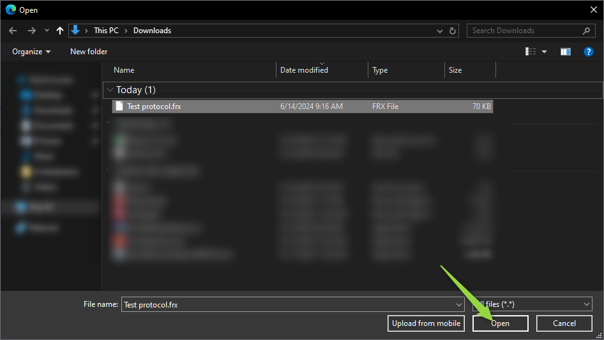The image size is (604, 340).
Task: Click the change view layout icon
Action: pos(530,52)
